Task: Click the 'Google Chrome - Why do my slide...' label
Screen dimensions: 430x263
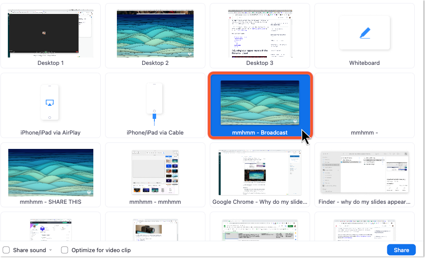Action: click(259, 202)
